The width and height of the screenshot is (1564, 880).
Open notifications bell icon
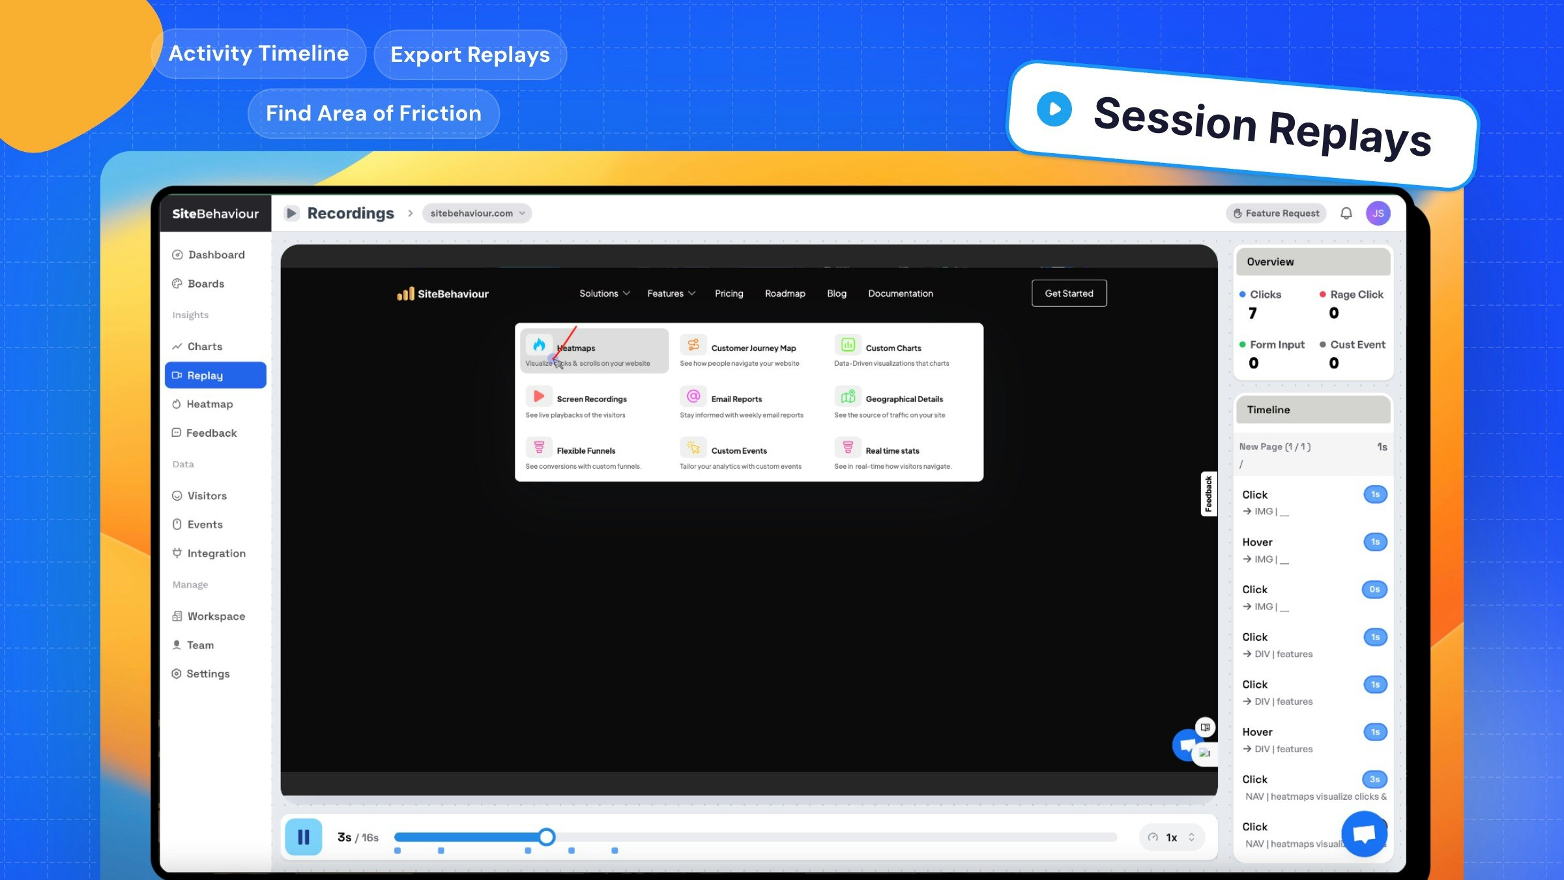[1346, 213]
